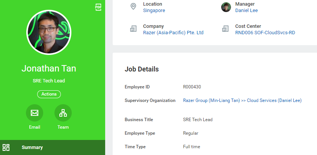Click the Cost Center building icon

pyautogui.click(x=225, y=29)
